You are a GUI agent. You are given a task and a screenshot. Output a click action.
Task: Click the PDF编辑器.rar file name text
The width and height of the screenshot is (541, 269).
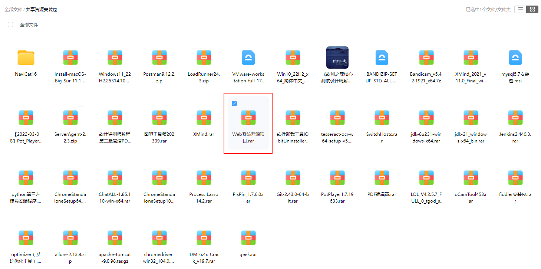382,194
